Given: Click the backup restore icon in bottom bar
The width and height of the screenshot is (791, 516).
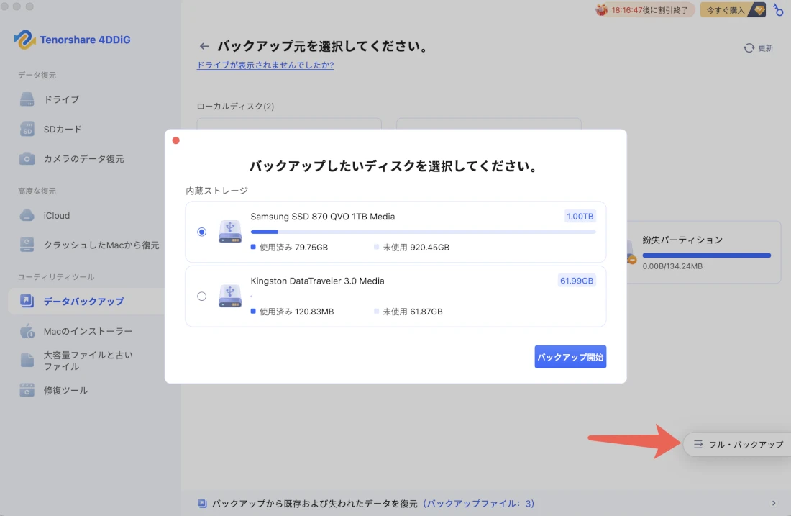Looking at the screenshot, I should coord(202,503).
